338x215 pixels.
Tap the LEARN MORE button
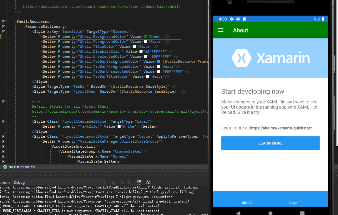tap(270, 143)
